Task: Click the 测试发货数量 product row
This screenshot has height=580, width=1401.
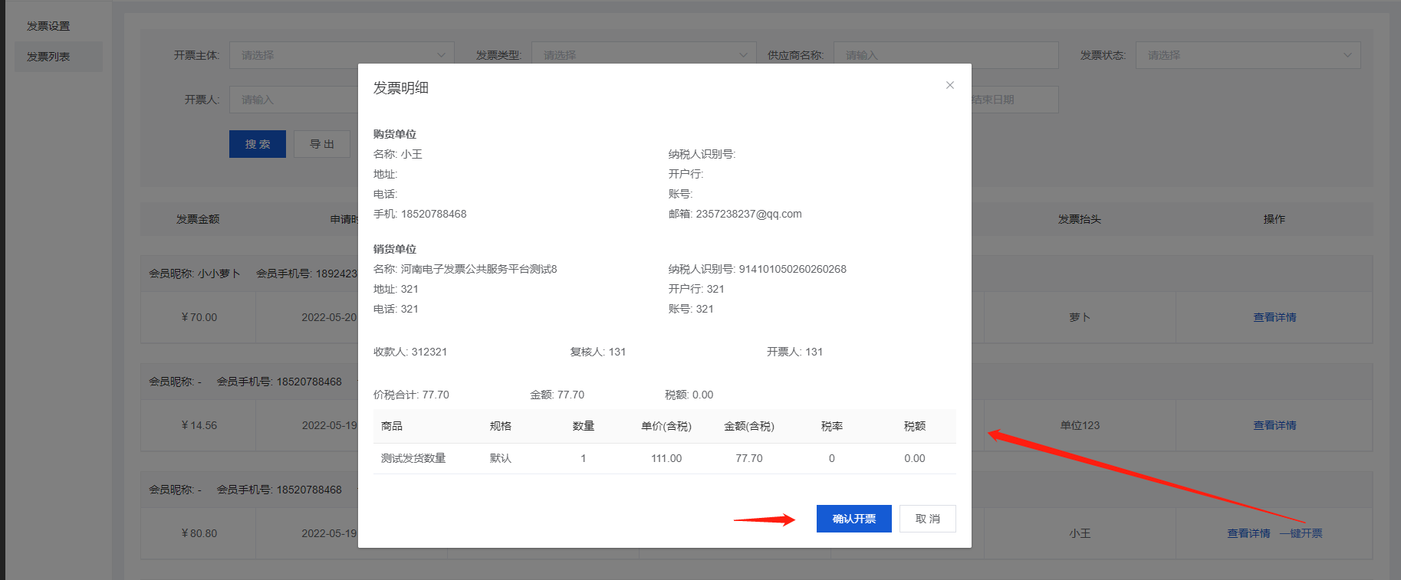Action: click(413, 458)
